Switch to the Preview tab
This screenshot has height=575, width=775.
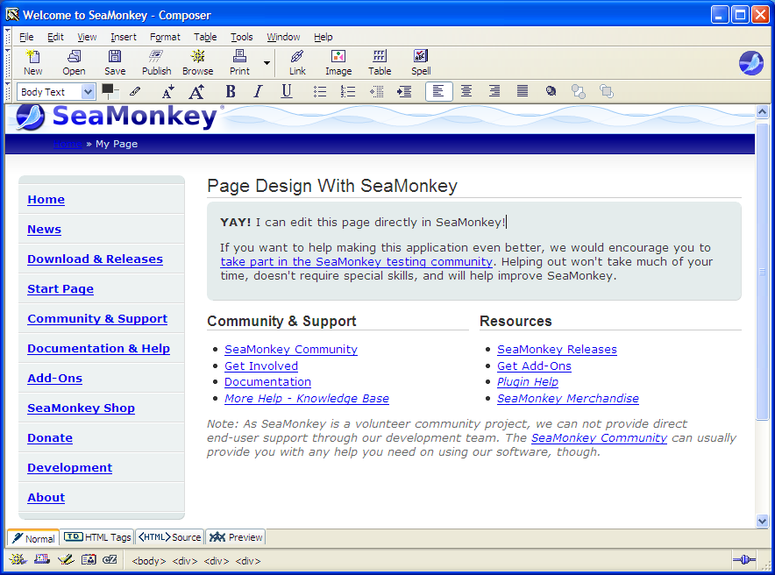point(236,537)
